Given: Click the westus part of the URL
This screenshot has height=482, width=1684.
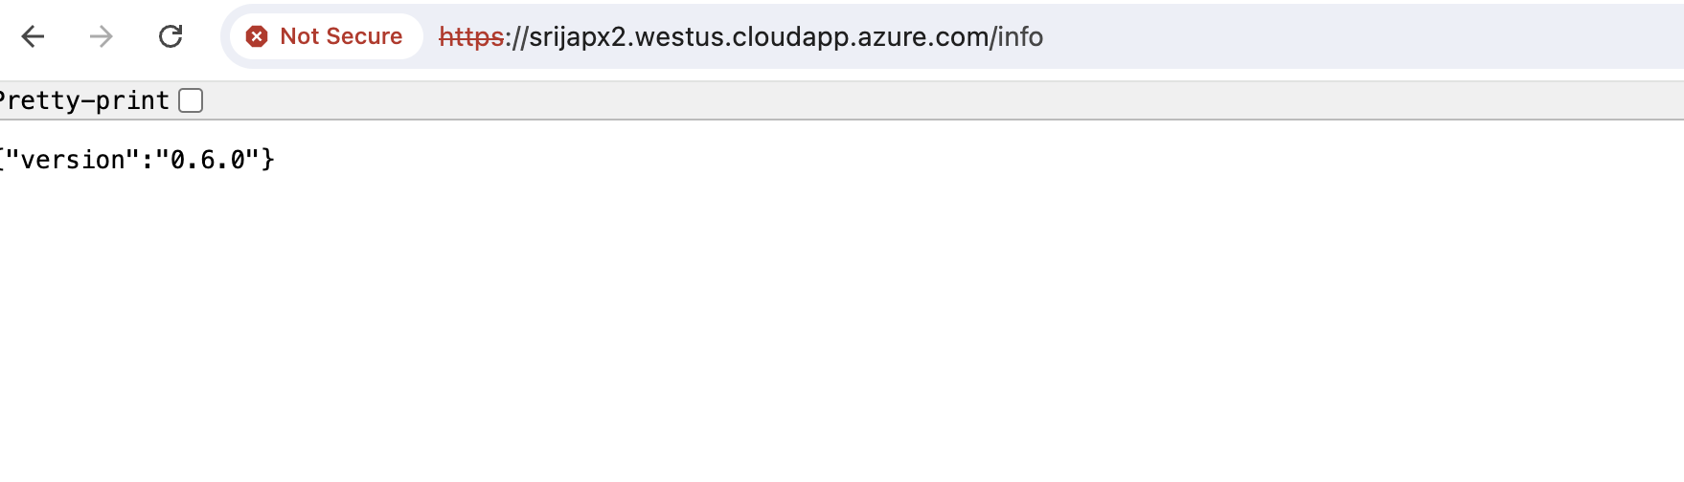Looking at the screenshot, I should tap(677, 36).
